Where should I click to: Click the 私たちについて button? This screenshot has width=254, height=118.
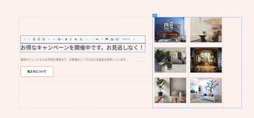(37, 71)
